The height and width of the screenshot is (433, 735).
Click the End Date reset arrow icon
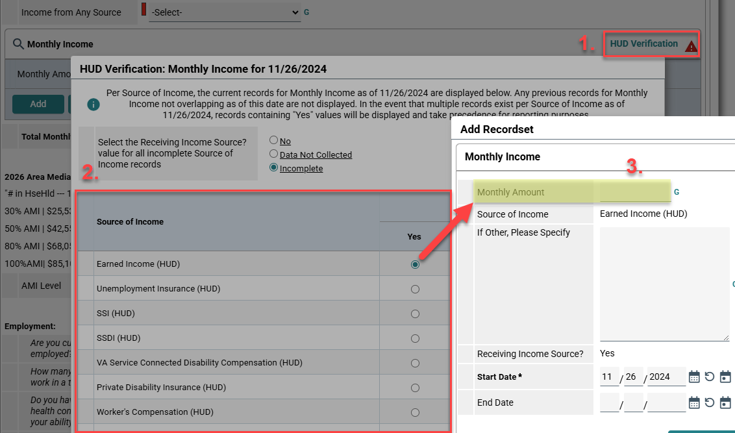[710, 402]
